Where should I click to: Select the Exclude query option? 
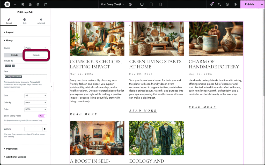tap(36, 55)
